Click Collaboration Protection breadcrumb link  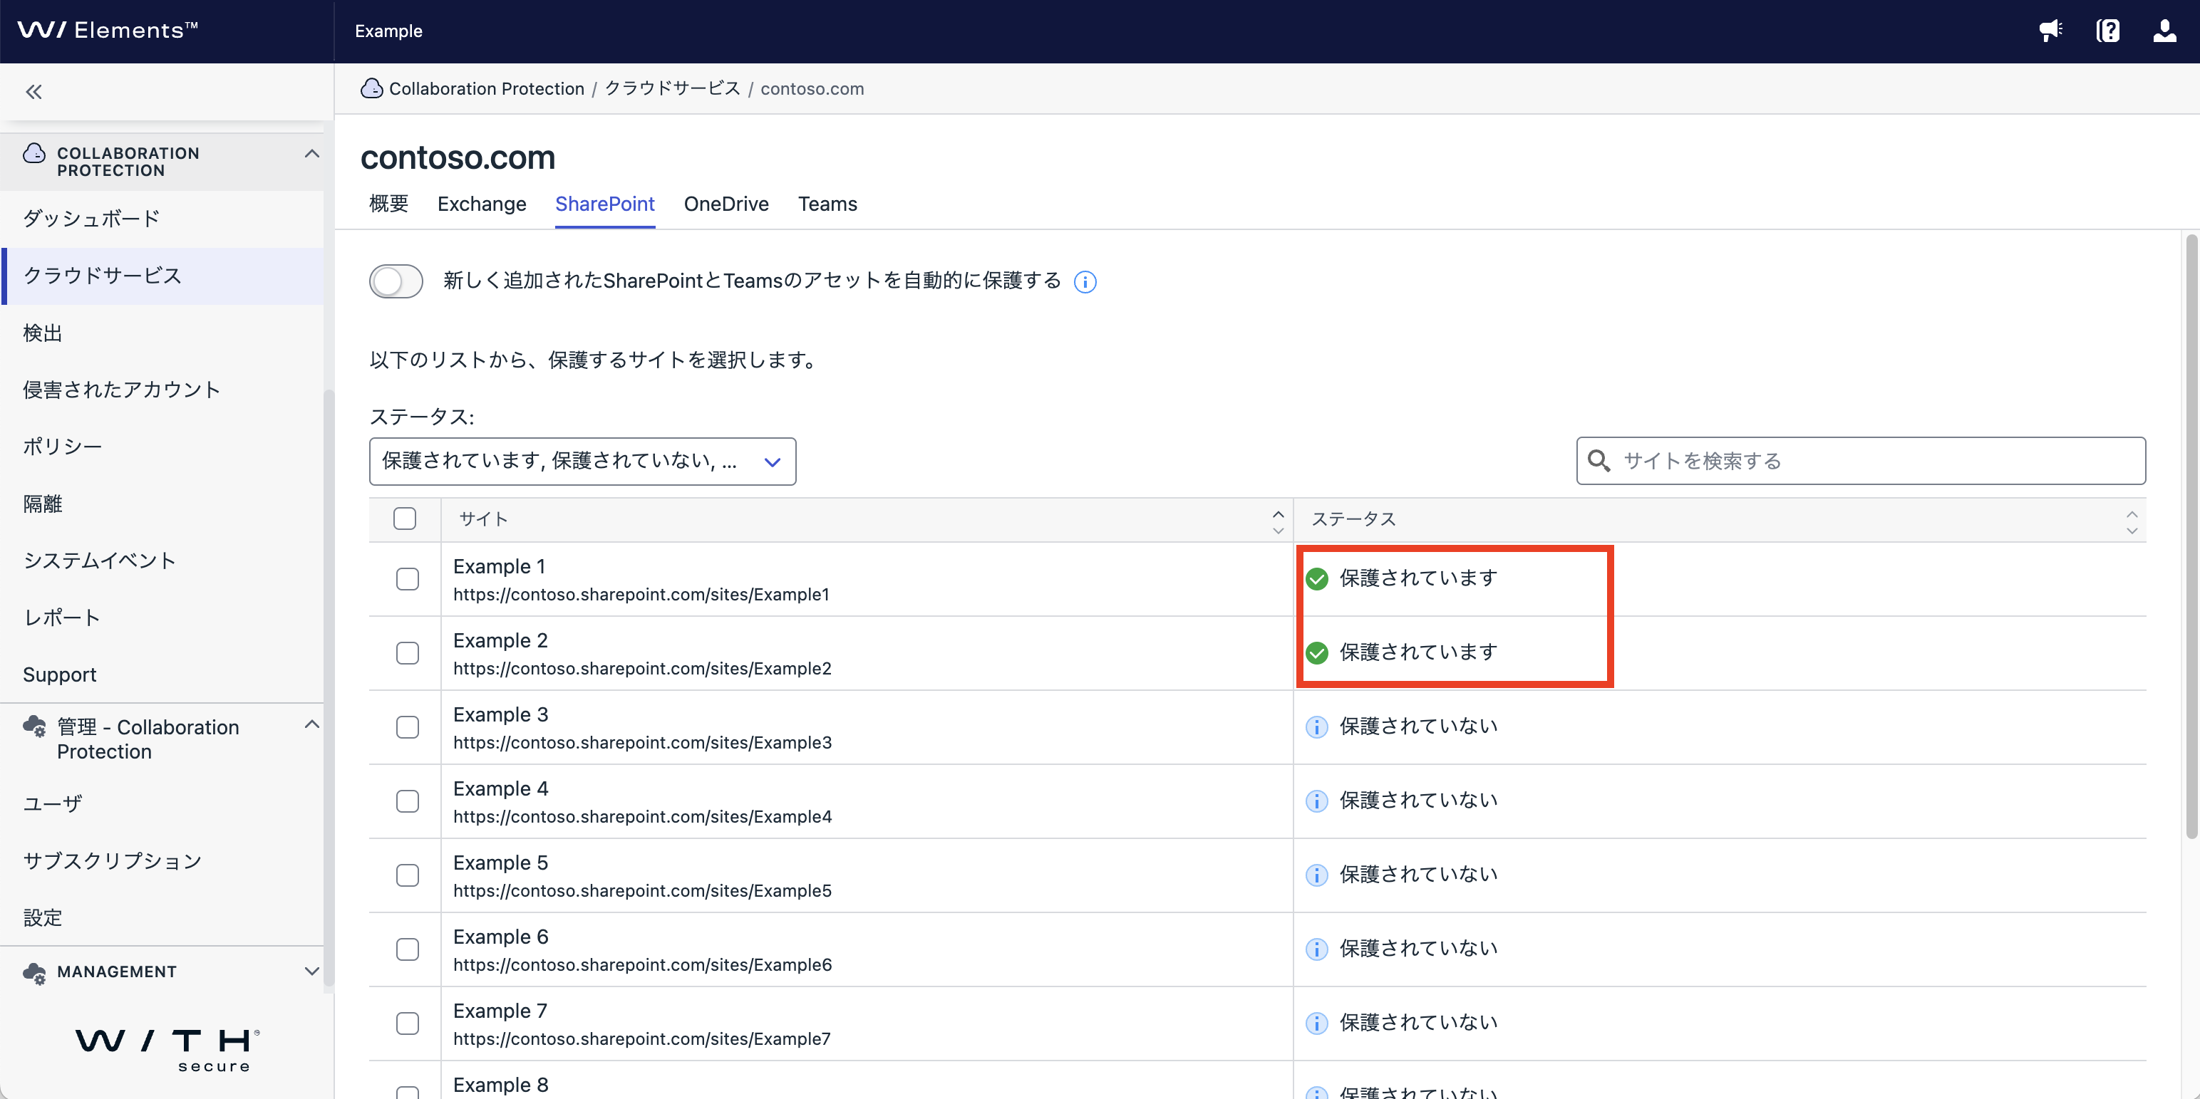pos(487,89)
